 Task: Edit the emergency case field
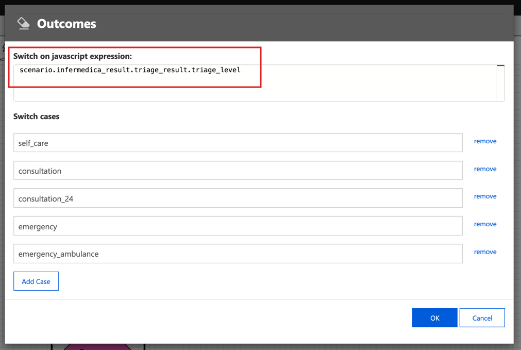click(238, 226)
